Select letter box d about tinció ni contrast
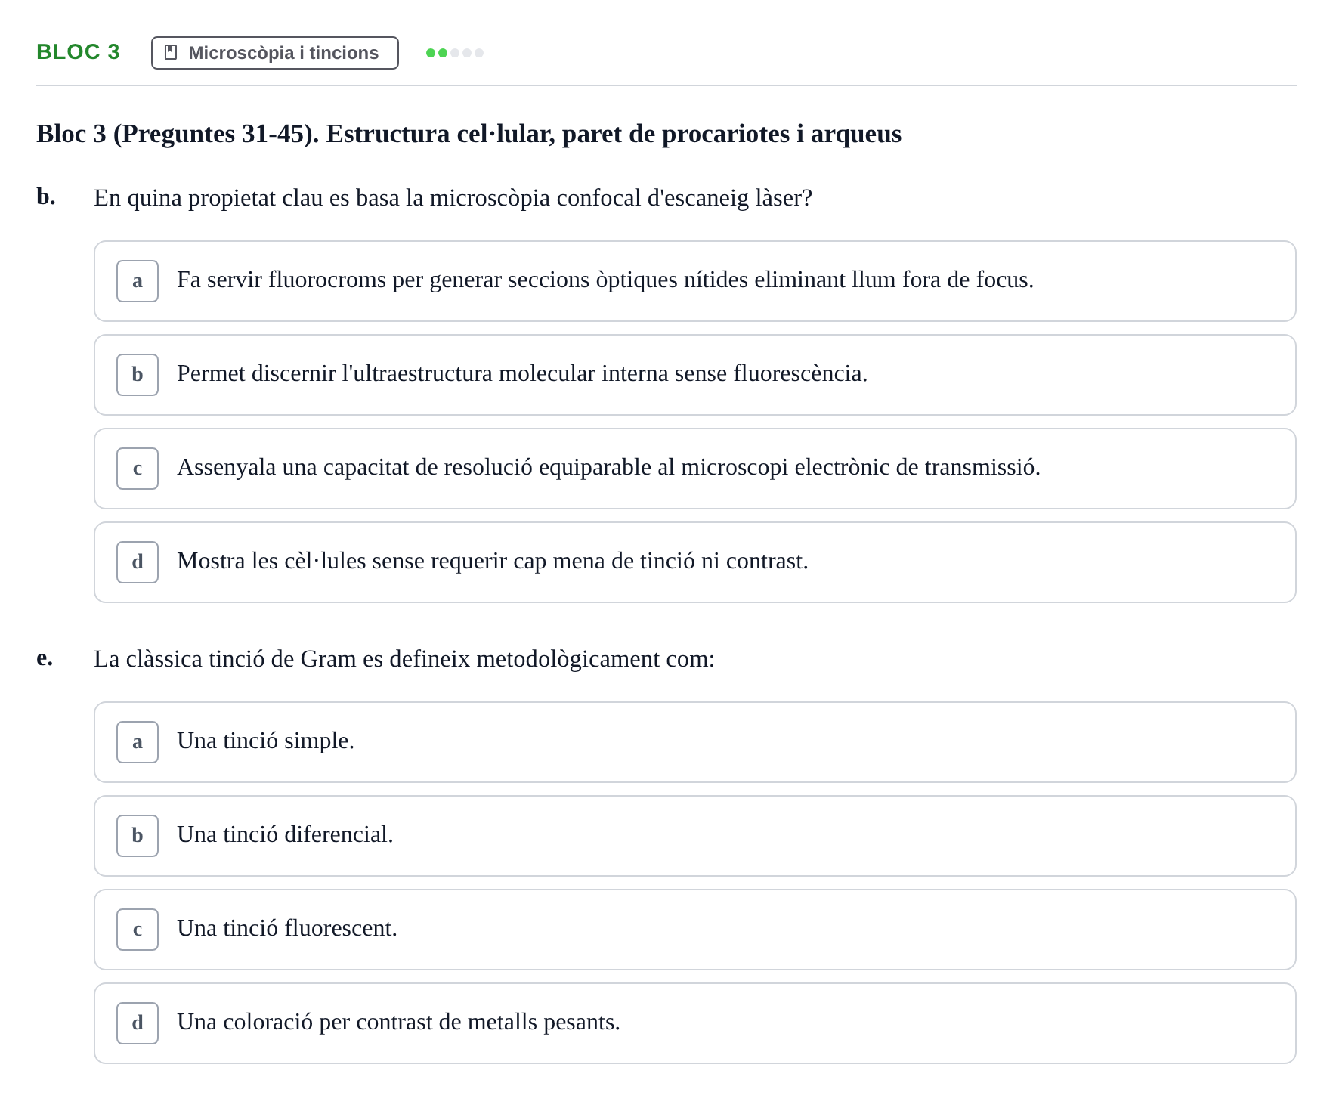 [138, 562]
